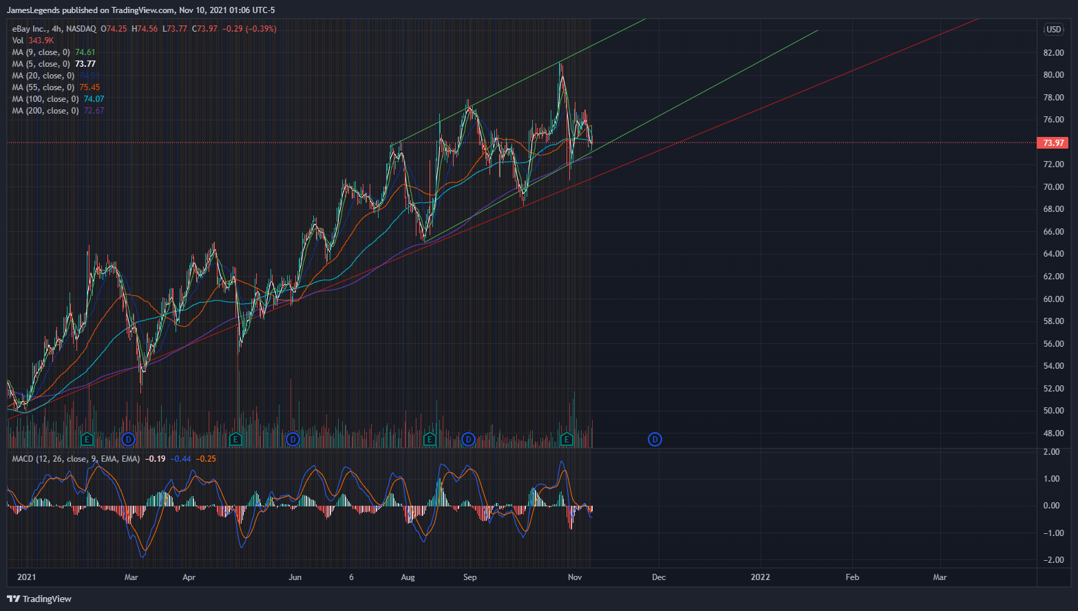Open the USD currency selector
This screenshot has height=611, width=1078.
[x=1054, y=29]
